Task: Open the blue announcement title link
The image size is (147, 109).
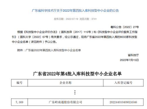Action: (75, 11)
